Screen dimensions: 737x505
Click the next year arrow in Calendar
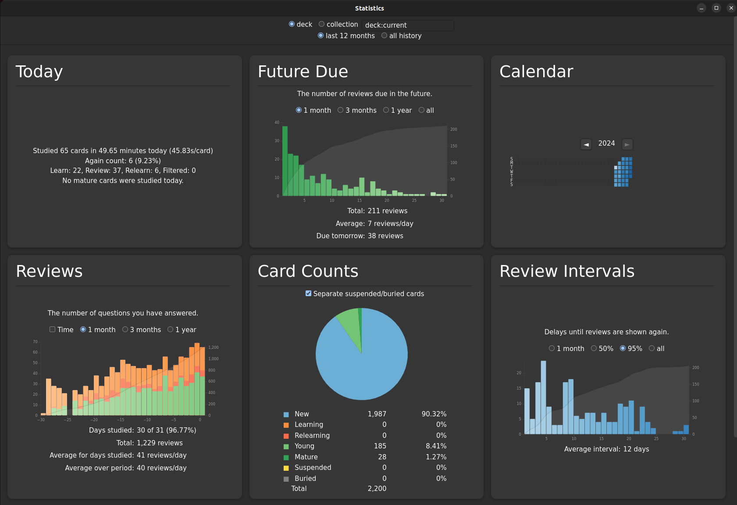pos(627,144)
